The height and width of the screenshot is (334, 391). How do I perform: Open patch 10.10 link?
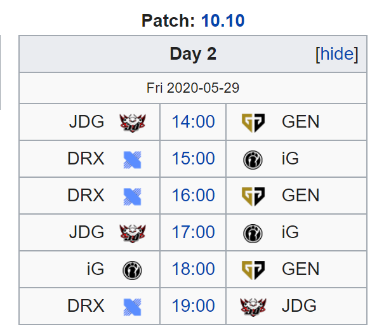[x=223, y=20]
